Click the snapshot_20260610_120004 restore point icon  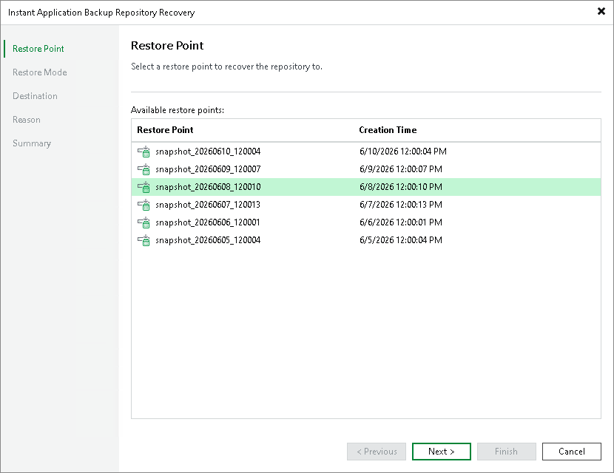tap(144, 152)
